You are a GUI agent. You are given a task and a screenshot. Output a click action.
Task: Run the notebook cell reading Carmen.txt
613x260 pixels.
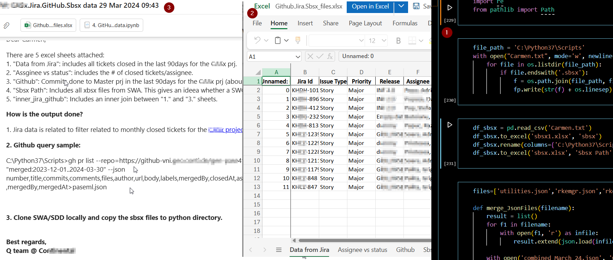coord(450,125)
